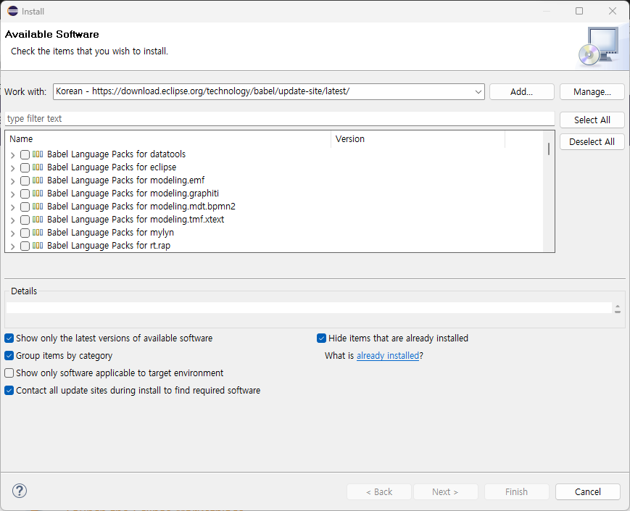The width and height of the screenshot is (630, 511).
Task: Sort by the Version column header
Action: tap(418, 139)
